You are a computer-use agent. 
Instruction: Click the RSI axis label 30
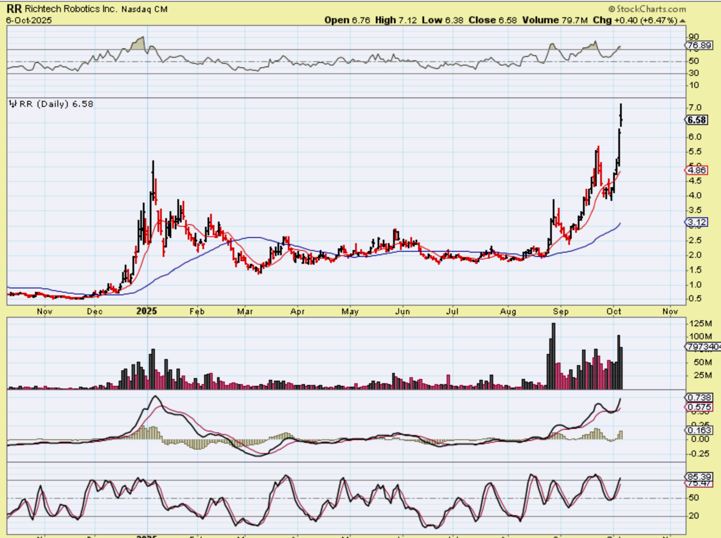(694, 73)
